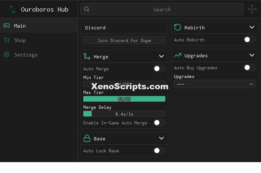Click the Auto Lock Base label
261x173 pixels.
click(101, 151)
